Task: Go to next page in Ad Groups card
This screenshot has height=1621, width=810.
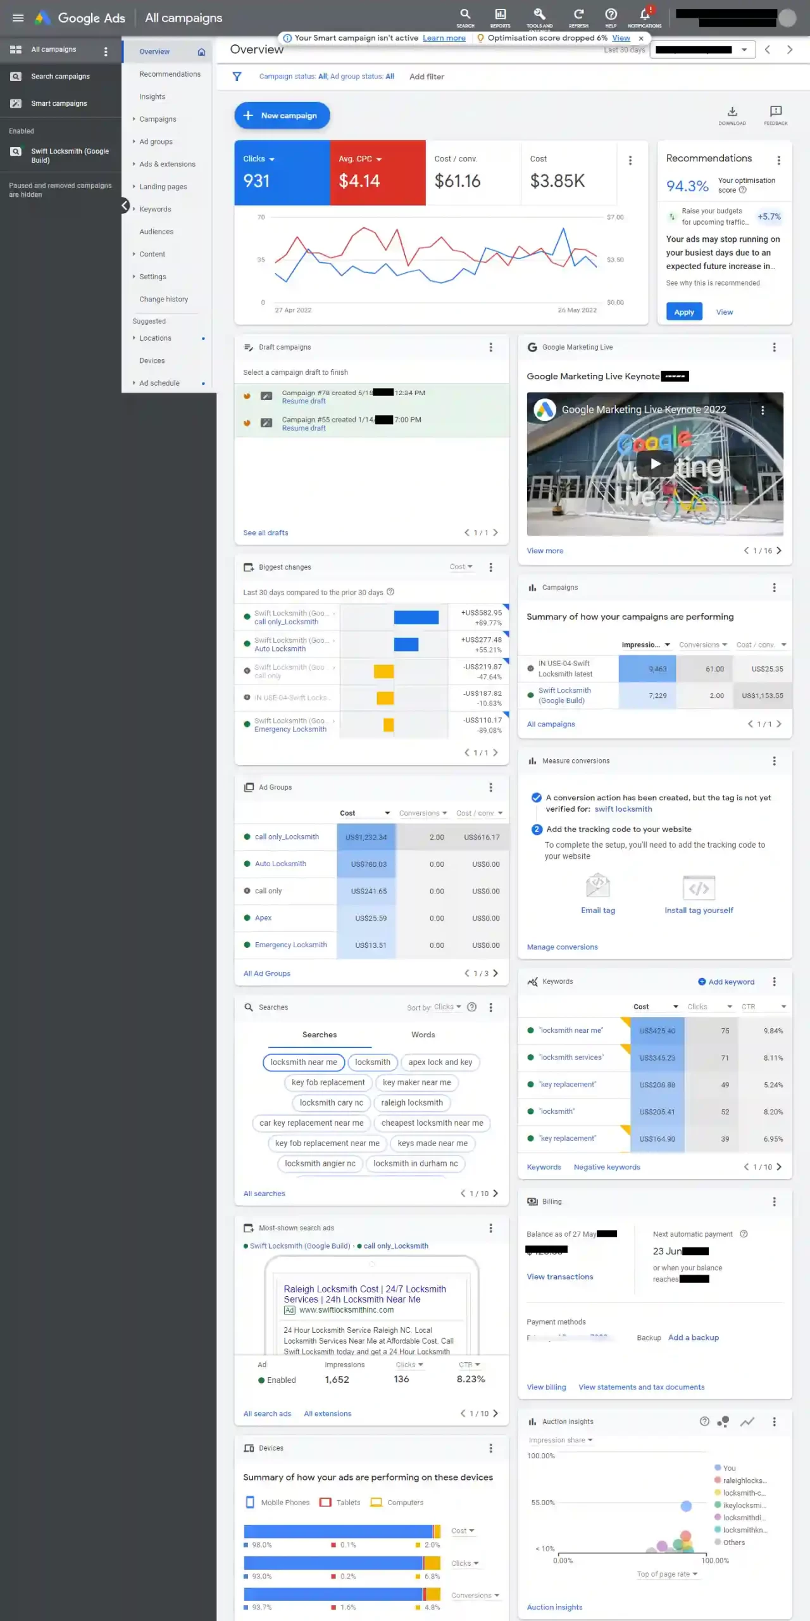Action: point(495,973)
